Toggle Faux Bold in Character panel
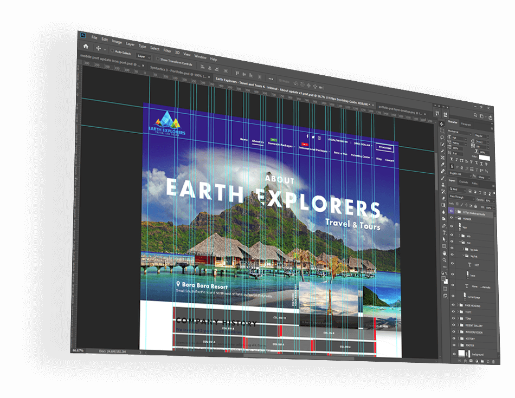The width and height of the screenshot is (515, 398). tap(452, 159)
